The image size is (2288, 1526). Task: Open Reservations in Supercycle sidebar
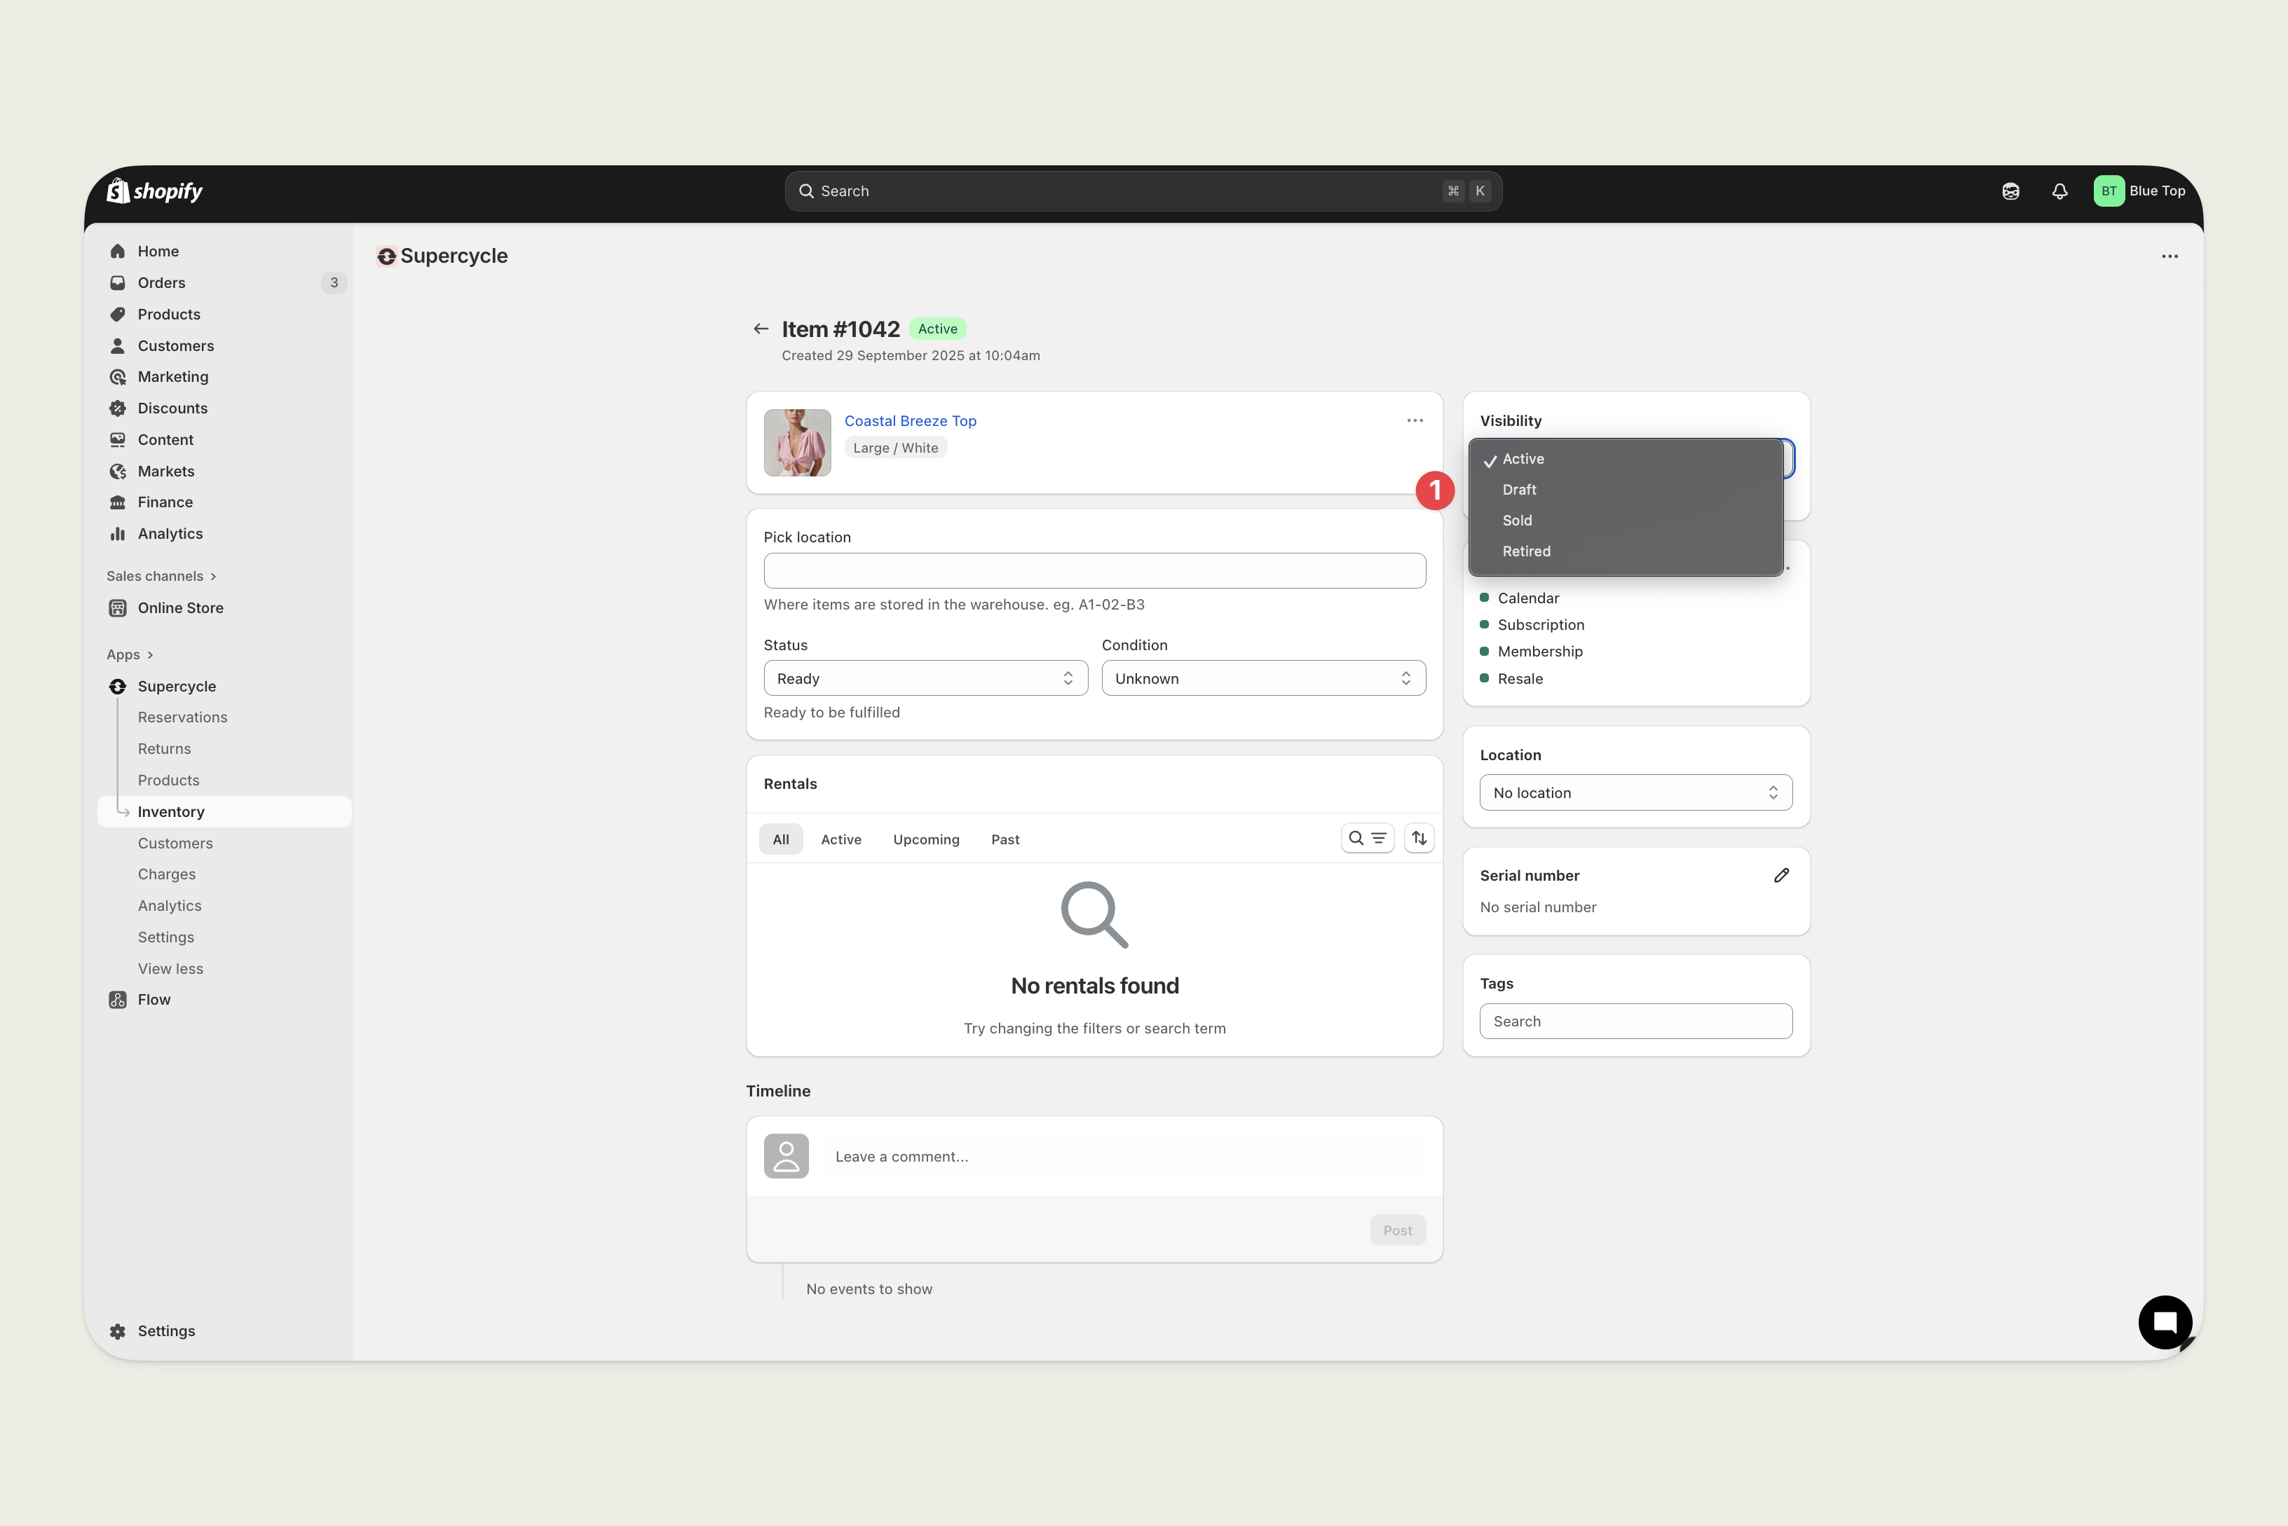coord(182,717)
